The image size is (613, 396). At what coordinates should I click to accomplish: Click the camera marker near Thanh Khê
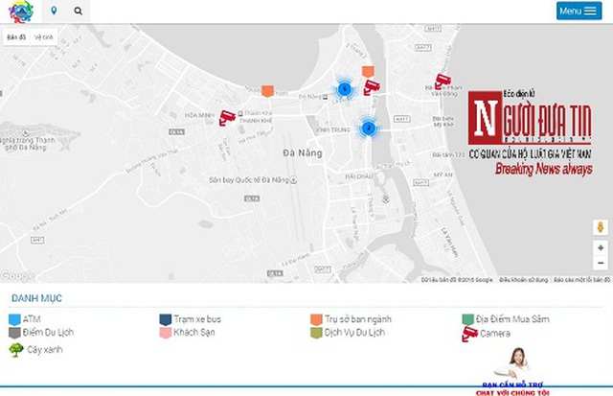228,117
